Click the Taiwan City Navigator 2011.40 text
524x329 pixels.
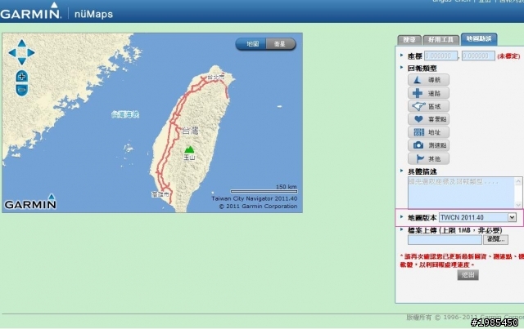tap(255, 198)
